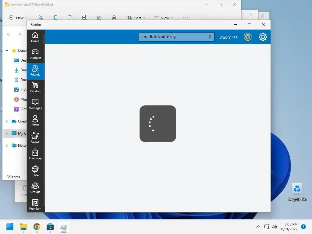Open the Sort dropdown in File Explorer
Viewport: 312px width, 234px height.
[136, 18]
